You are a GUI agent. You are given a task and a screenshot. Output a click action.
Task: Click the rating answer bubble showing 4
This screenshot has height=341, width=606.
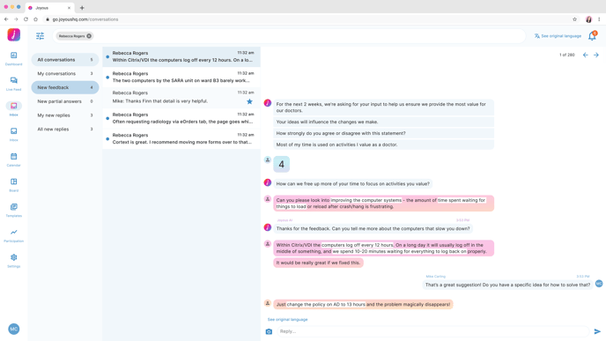point(281,164)
